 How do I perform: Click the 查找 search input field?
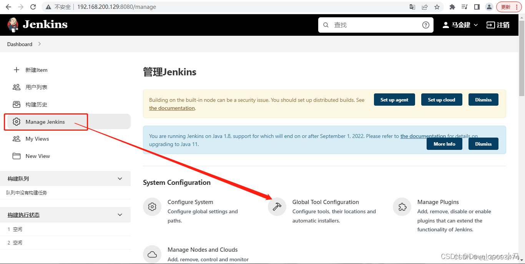pos(375,25)
